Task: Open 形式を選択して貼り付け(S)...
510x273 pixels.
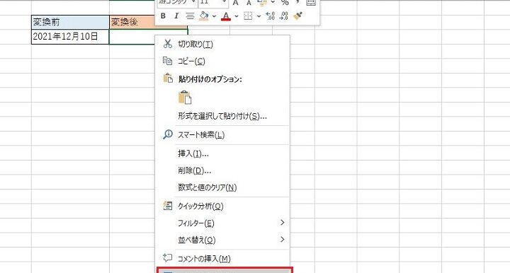Action: 222,116
